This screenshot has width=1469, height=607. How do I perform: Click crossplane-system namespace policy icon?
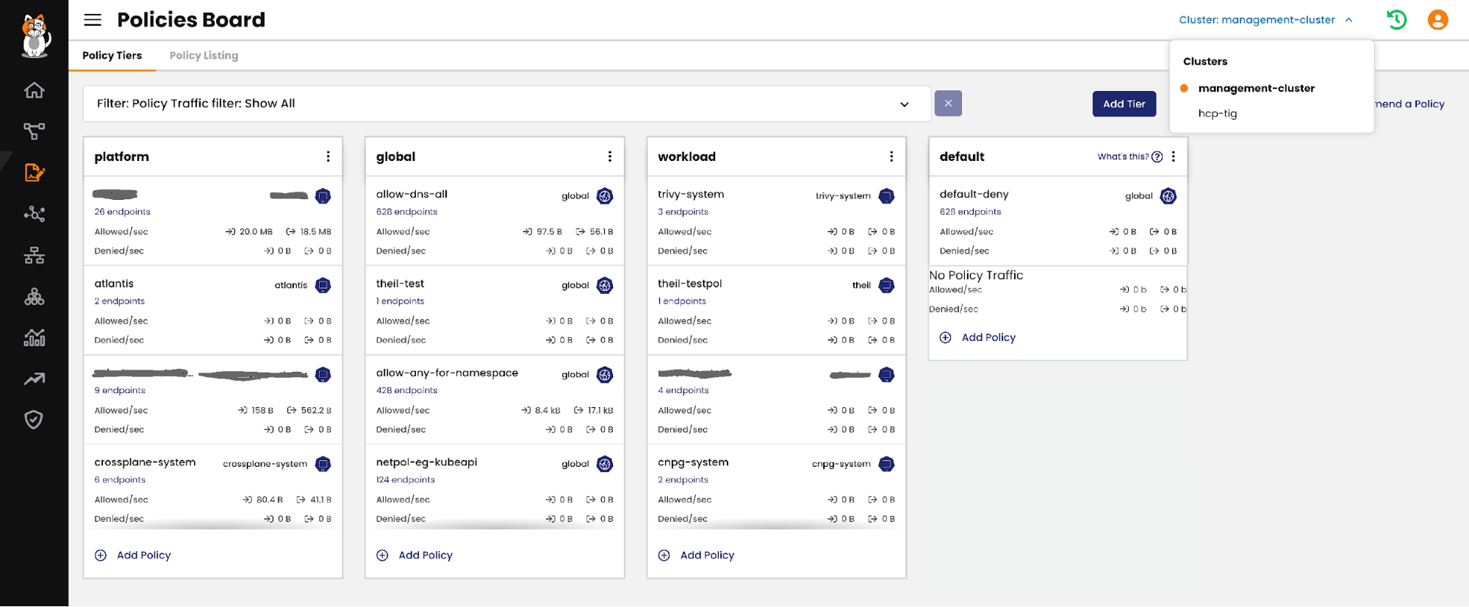pos(323,464)
